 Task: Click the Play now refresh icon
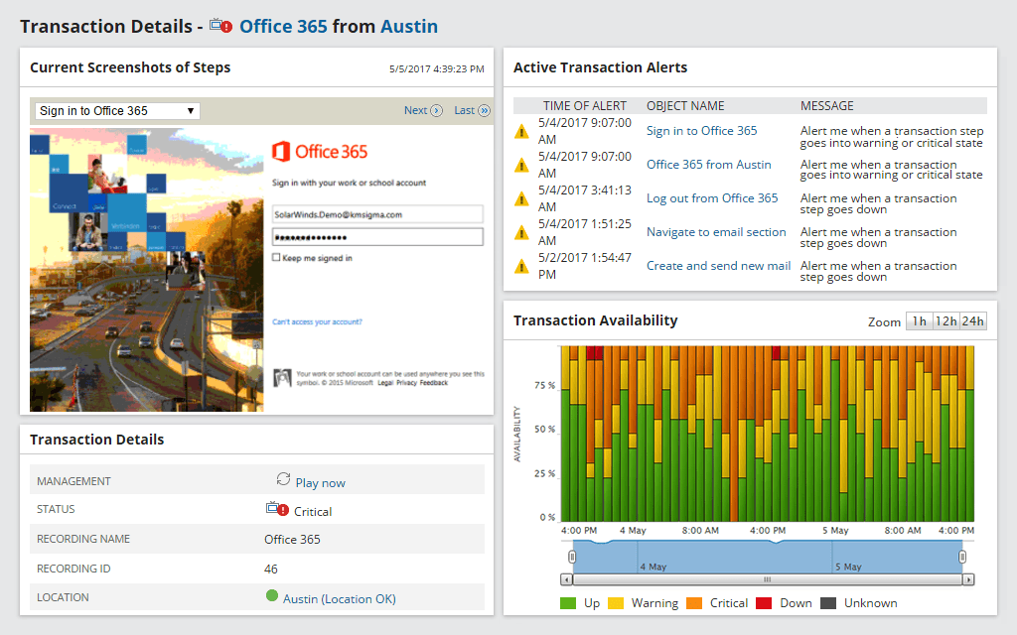coord(283,481)
